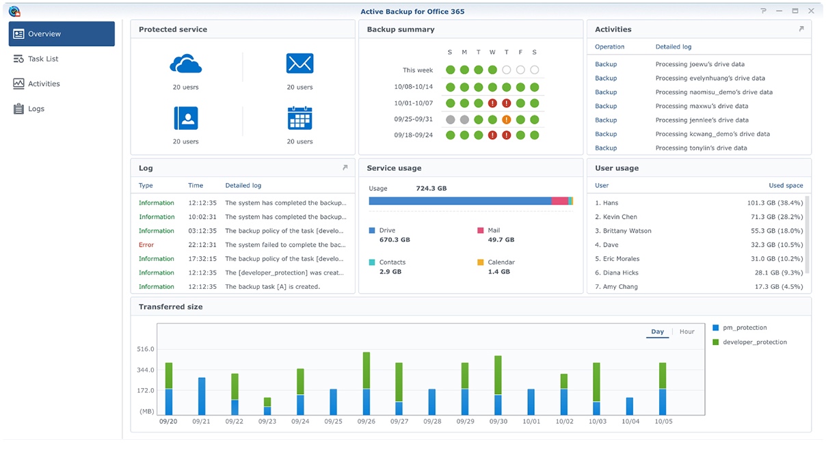Open Task List in the sidebar

(x=43, y=59)
